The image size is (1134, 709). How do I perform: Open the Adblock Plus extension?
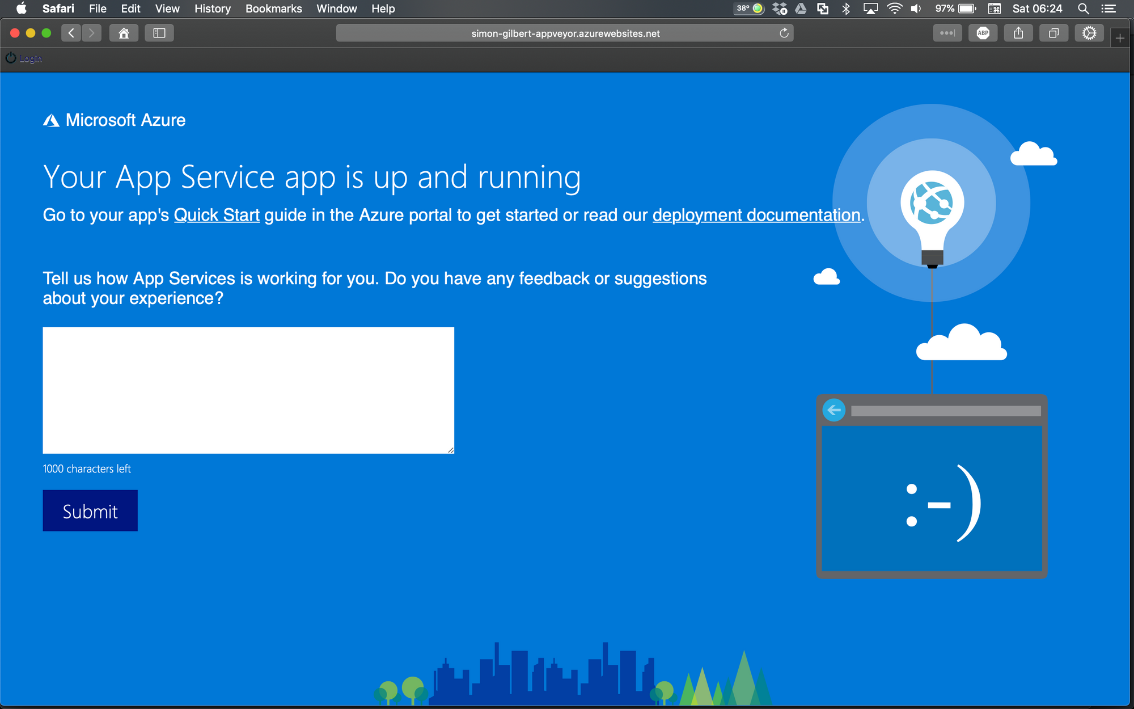click(983, 33)
